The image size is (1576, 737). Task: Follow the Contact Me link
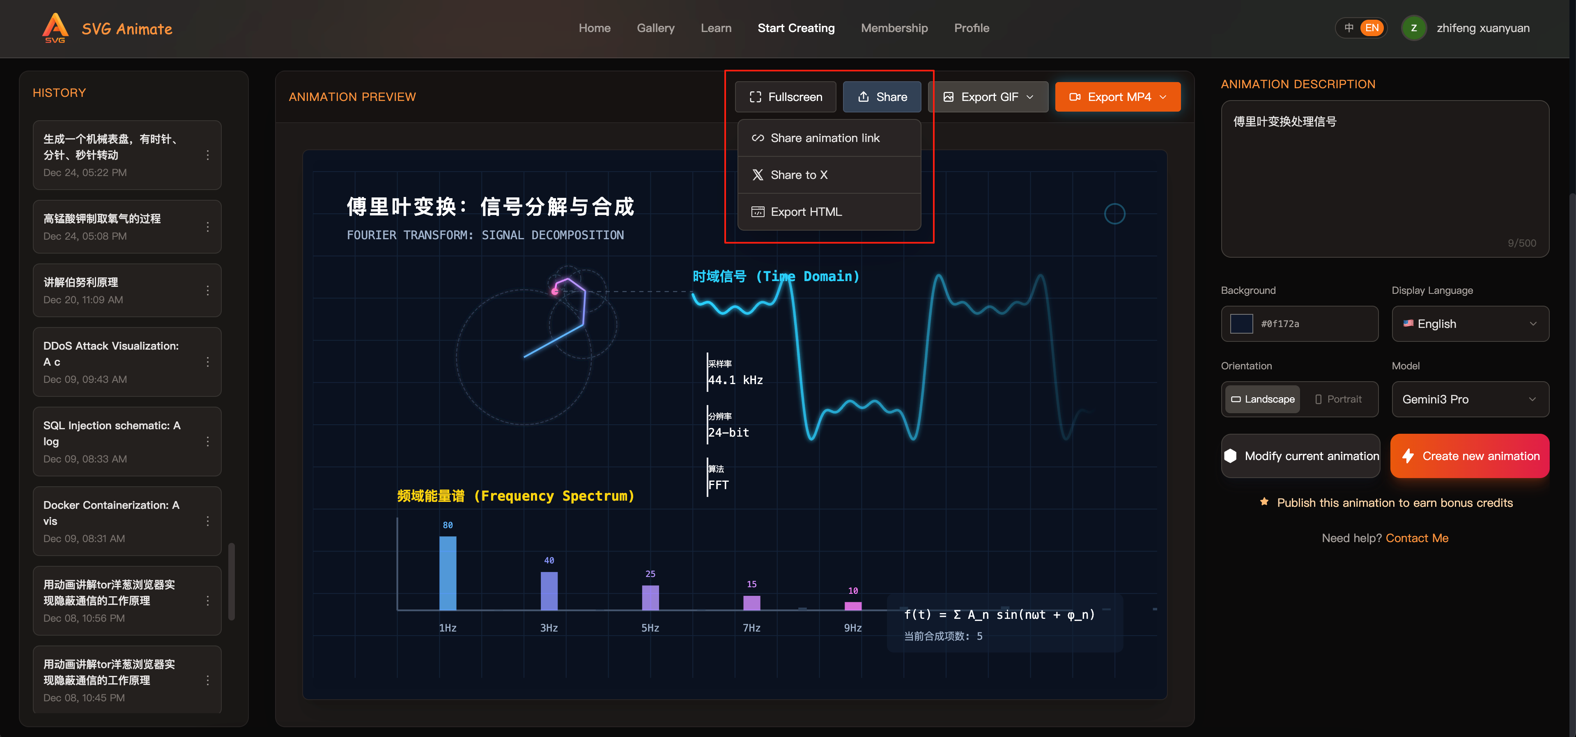[x=1417, y=538]
